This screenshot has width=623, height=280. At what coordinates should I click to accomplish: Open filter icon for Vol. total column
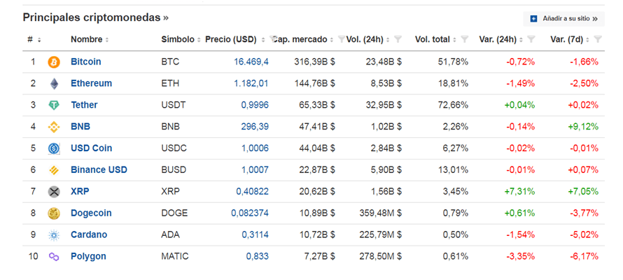pyautogui.click(x=465, y=39)
